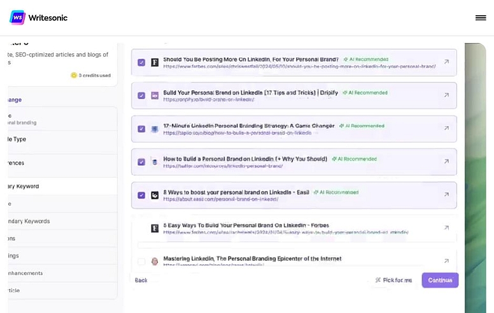This screenshot has height=313, width=494.
Task: Click the Continue button
Action: click(x=440, y=280)
